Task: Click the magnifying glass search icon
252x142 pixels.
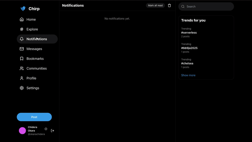Action: (183, 7)
